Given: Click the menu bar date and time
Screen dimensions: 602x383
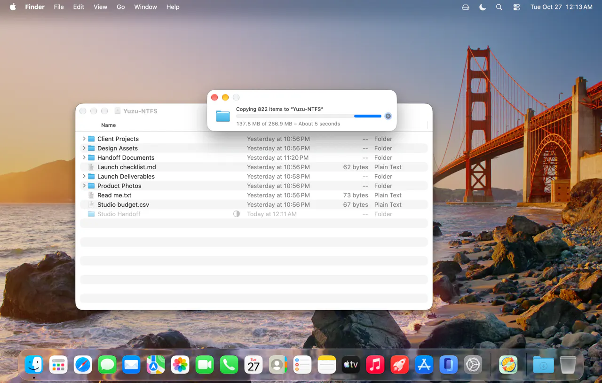Looking at the screenshot, I should click(x=562, y=7).
